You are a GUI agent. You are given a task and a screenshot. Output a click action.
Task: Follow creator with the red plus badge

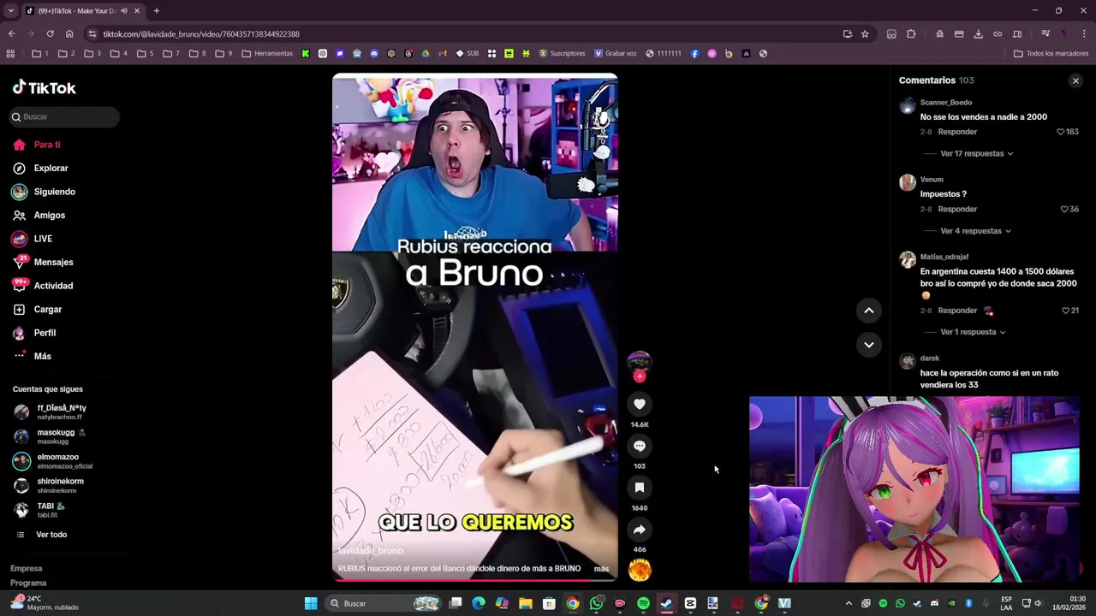coord(639,376)
